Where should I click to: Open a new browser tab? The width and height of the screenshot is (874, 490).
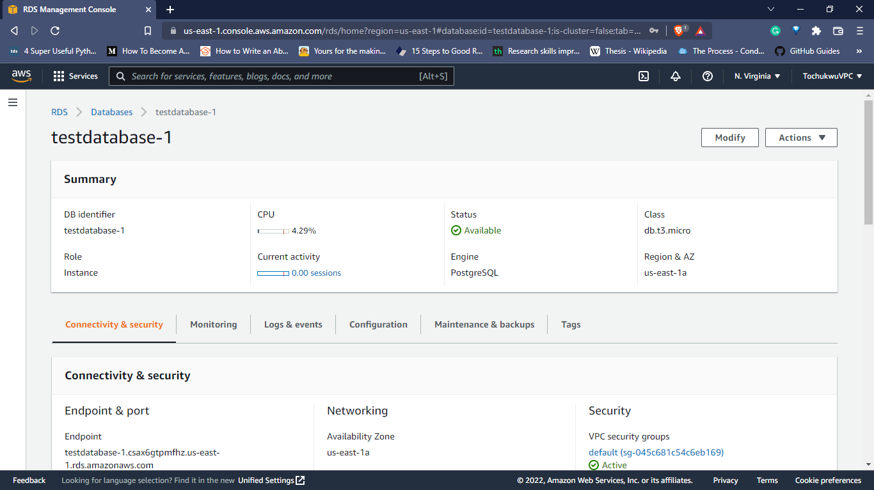[170, 10]
